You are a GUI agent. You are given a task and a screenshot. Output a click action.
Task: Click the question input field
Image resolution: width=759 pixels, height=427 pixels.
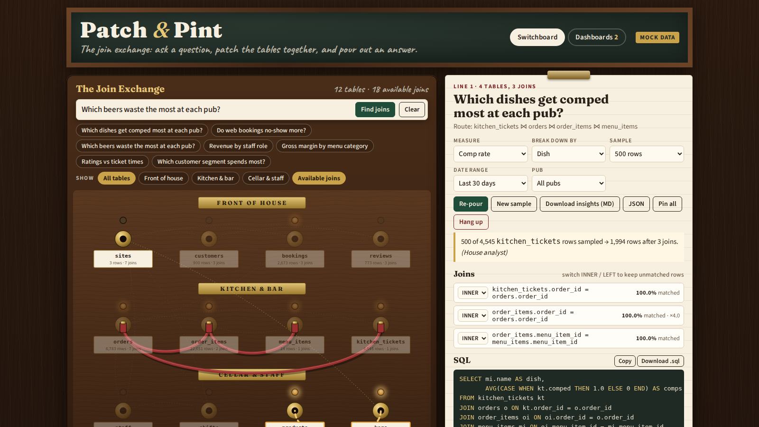[216, 110]
